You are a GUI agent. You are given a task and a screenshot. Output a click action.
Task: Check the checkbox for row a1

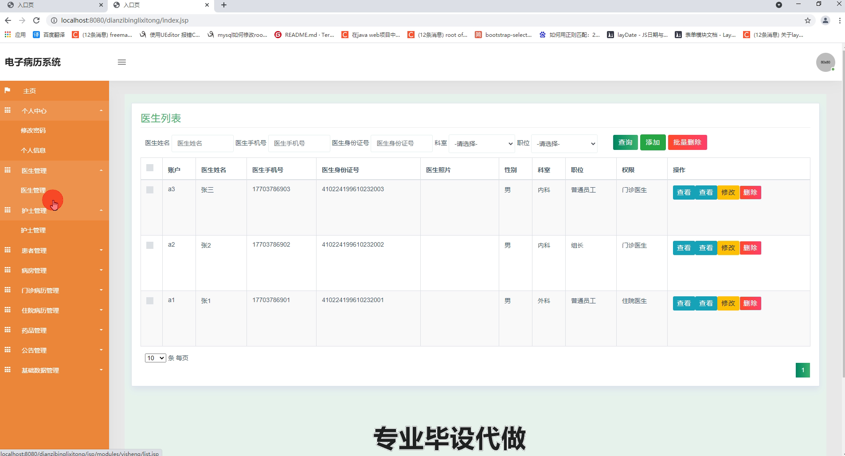point(150,301)
